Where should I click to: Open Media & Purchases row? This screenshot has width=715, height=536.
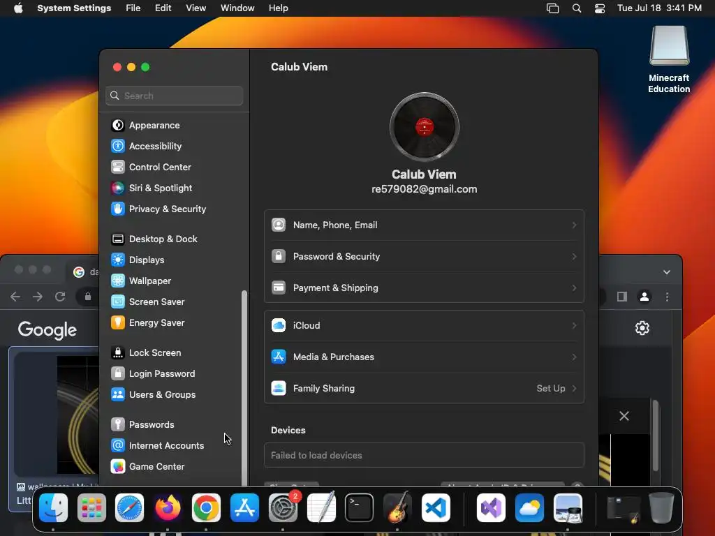point(424,357)
